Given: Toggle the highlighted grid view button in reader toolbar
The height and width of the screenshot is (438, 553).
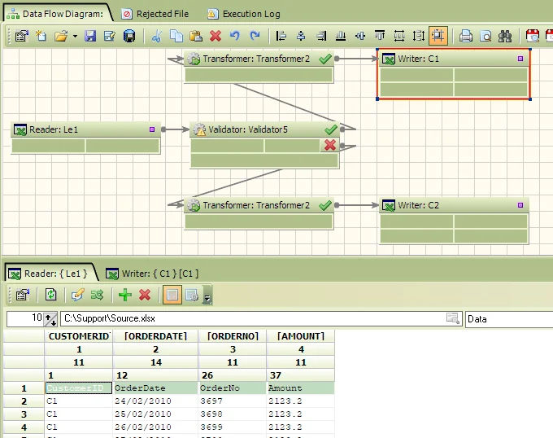Looking at the screenshot, I should (172, 295).
